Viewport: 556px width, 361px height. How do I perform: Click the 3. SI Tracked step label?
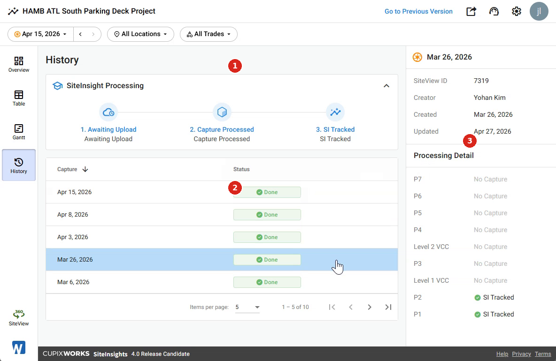[335, 129]
